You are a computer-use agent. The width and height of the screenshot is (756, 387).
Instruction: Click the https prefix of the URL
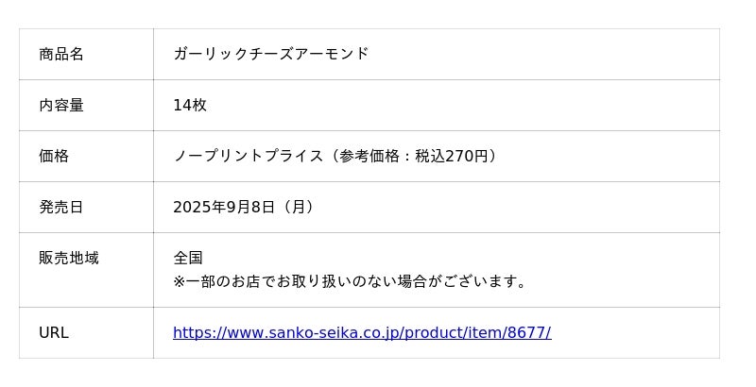tap(191, 332)
